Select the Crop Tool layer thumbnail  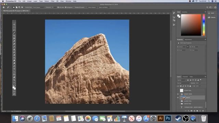(181, 90)
